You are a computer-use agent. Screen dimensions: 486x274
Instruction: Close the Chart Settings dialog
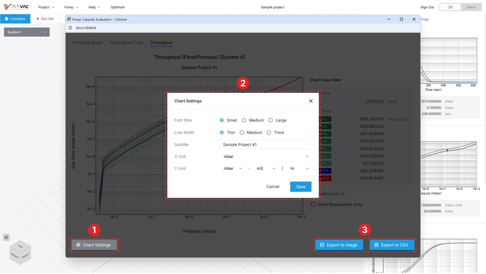311,101
